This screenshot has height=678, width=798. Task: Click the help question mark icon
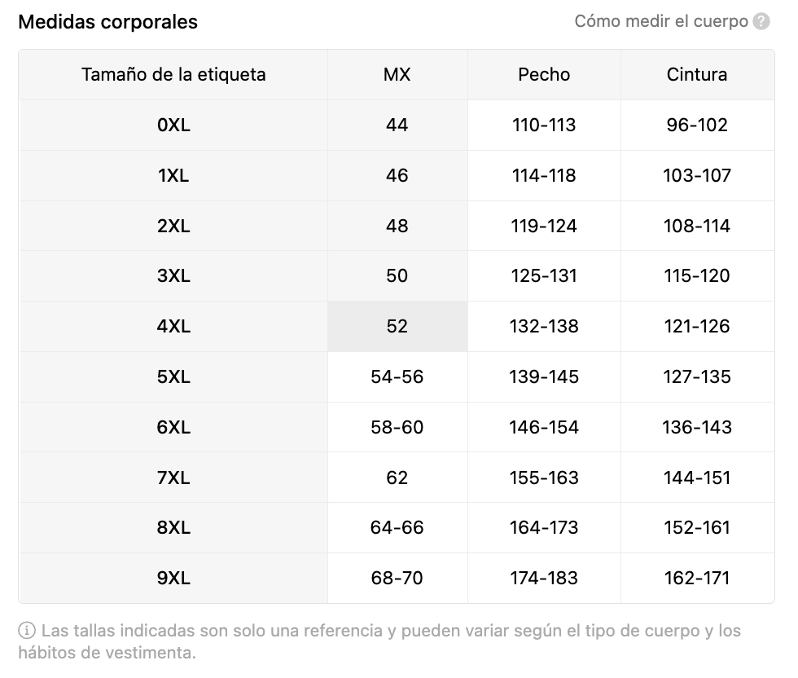tap(761, 22)
